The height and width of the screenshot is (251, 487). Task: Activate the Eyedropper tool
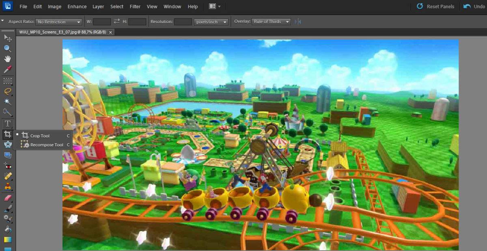pos(8,69)
